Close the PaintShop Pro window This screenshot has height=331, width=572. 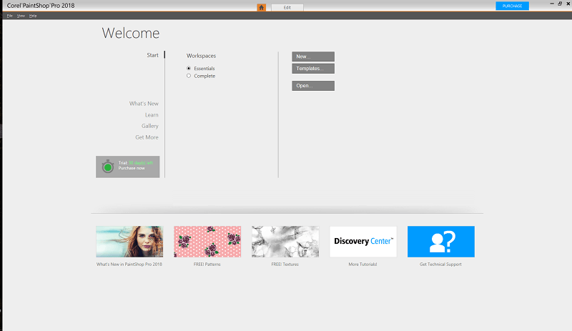[x=568, y=4]
